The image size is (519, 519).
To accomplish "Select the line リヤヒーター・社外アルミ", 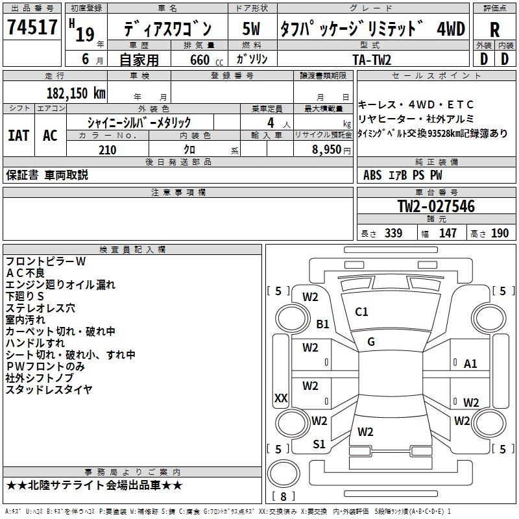I will 416,119.
